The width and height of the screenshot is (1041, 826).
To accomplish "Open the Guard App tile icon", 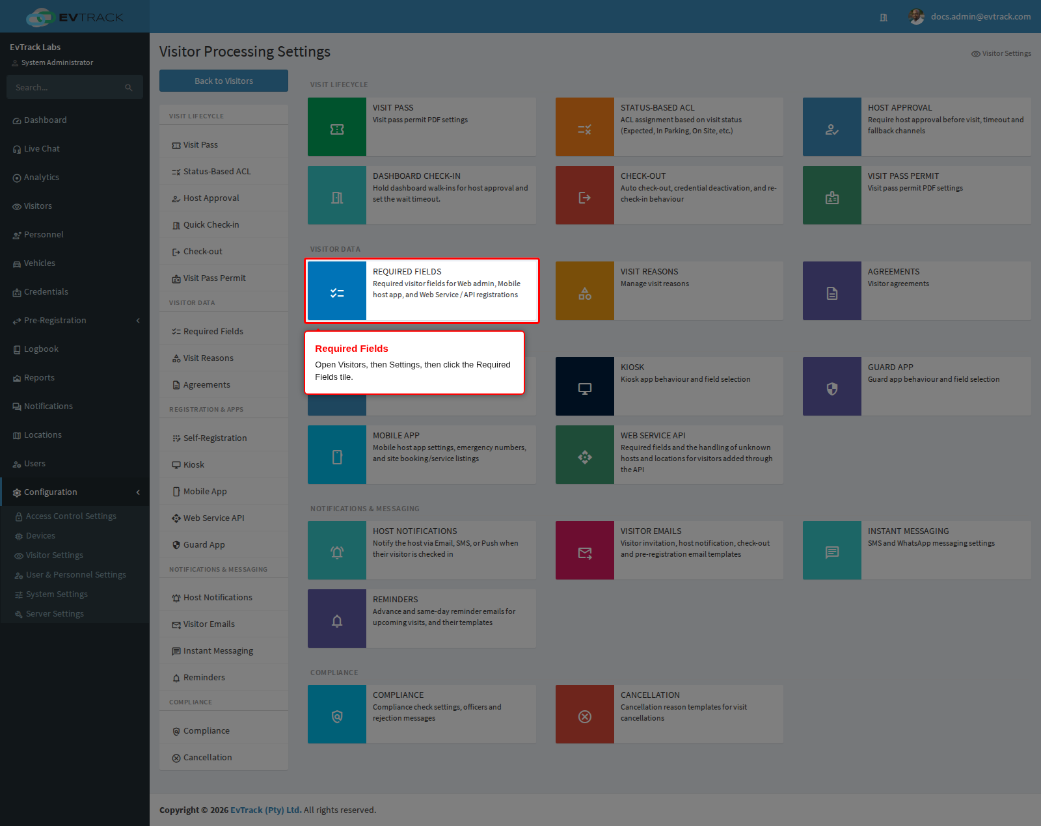I will (832, 386).
